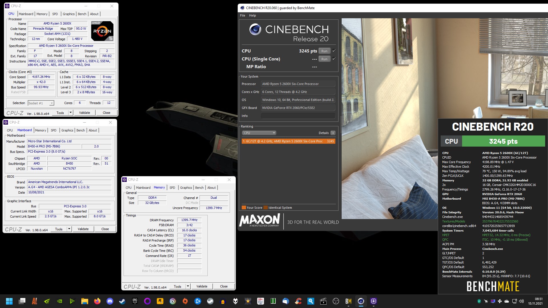Select the Core Speed value 4197.26 MHz
The image size is (548, 308).
(x=41, y=77)
